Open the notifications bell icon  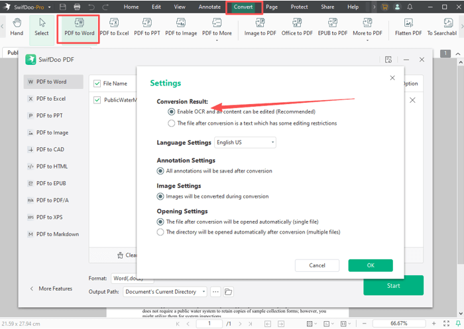[410, 7]
